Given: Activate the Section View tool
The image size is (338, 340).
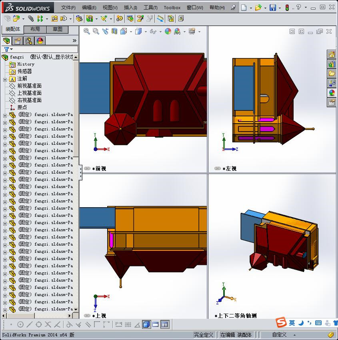Looking at the screenshot, I should point(114,32).
